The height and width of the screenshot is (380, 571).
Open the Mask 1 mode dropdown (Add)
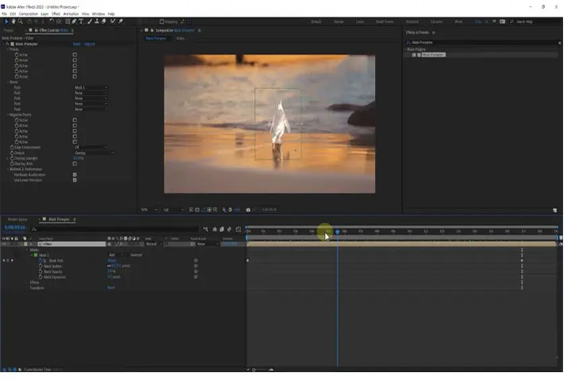pos(116,255)
